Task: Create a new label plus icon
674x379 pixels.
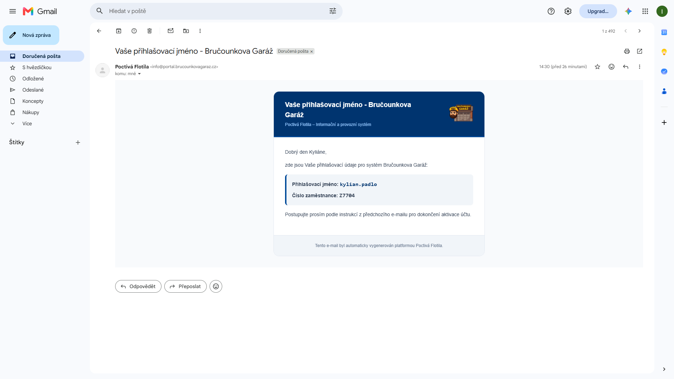Action: point(78,142)
